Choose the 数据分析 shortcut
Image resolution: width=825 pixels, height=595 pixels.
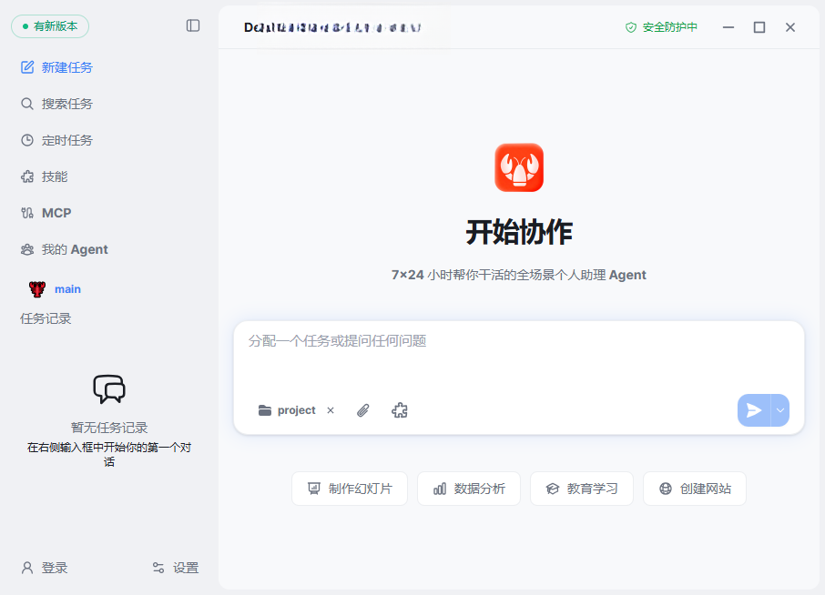(x=469, y=489)
